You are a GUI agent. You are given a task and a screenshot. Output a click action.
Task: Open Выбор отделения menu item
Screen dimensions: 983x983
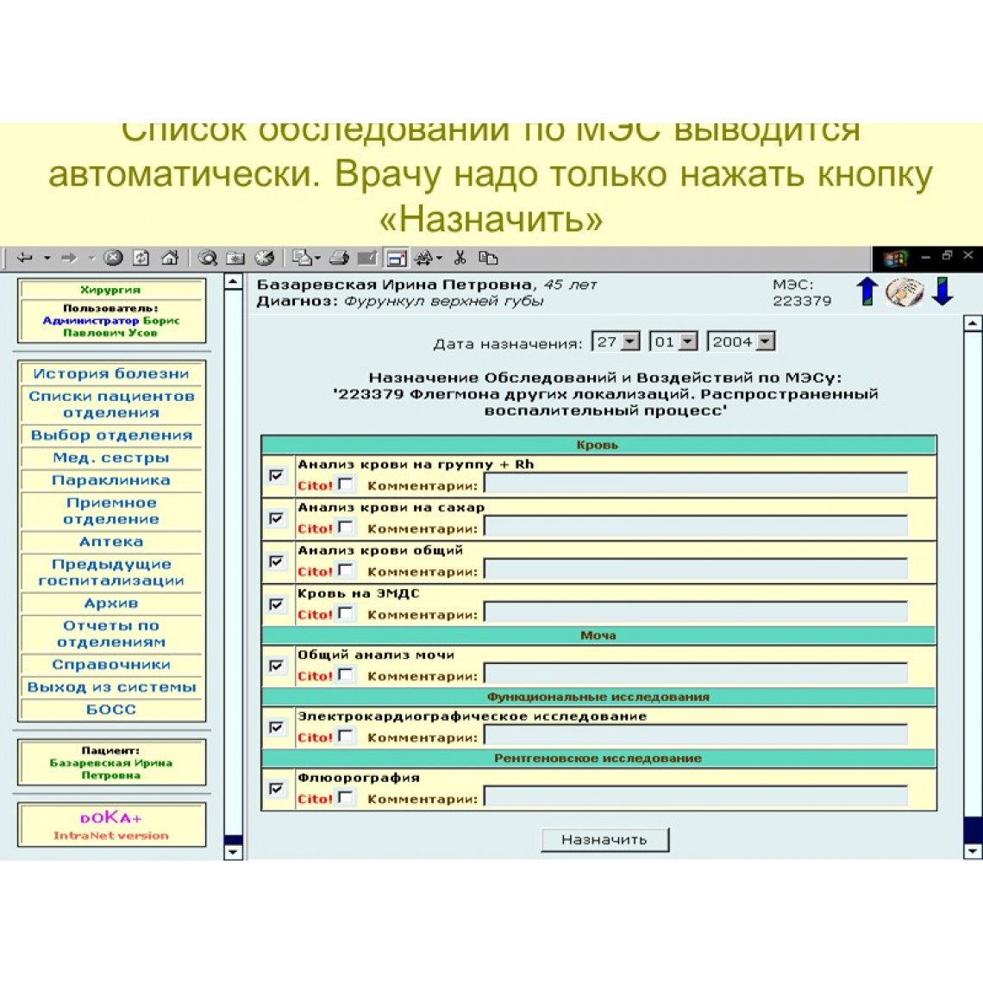pyautogui.click(x=111, y=435)
